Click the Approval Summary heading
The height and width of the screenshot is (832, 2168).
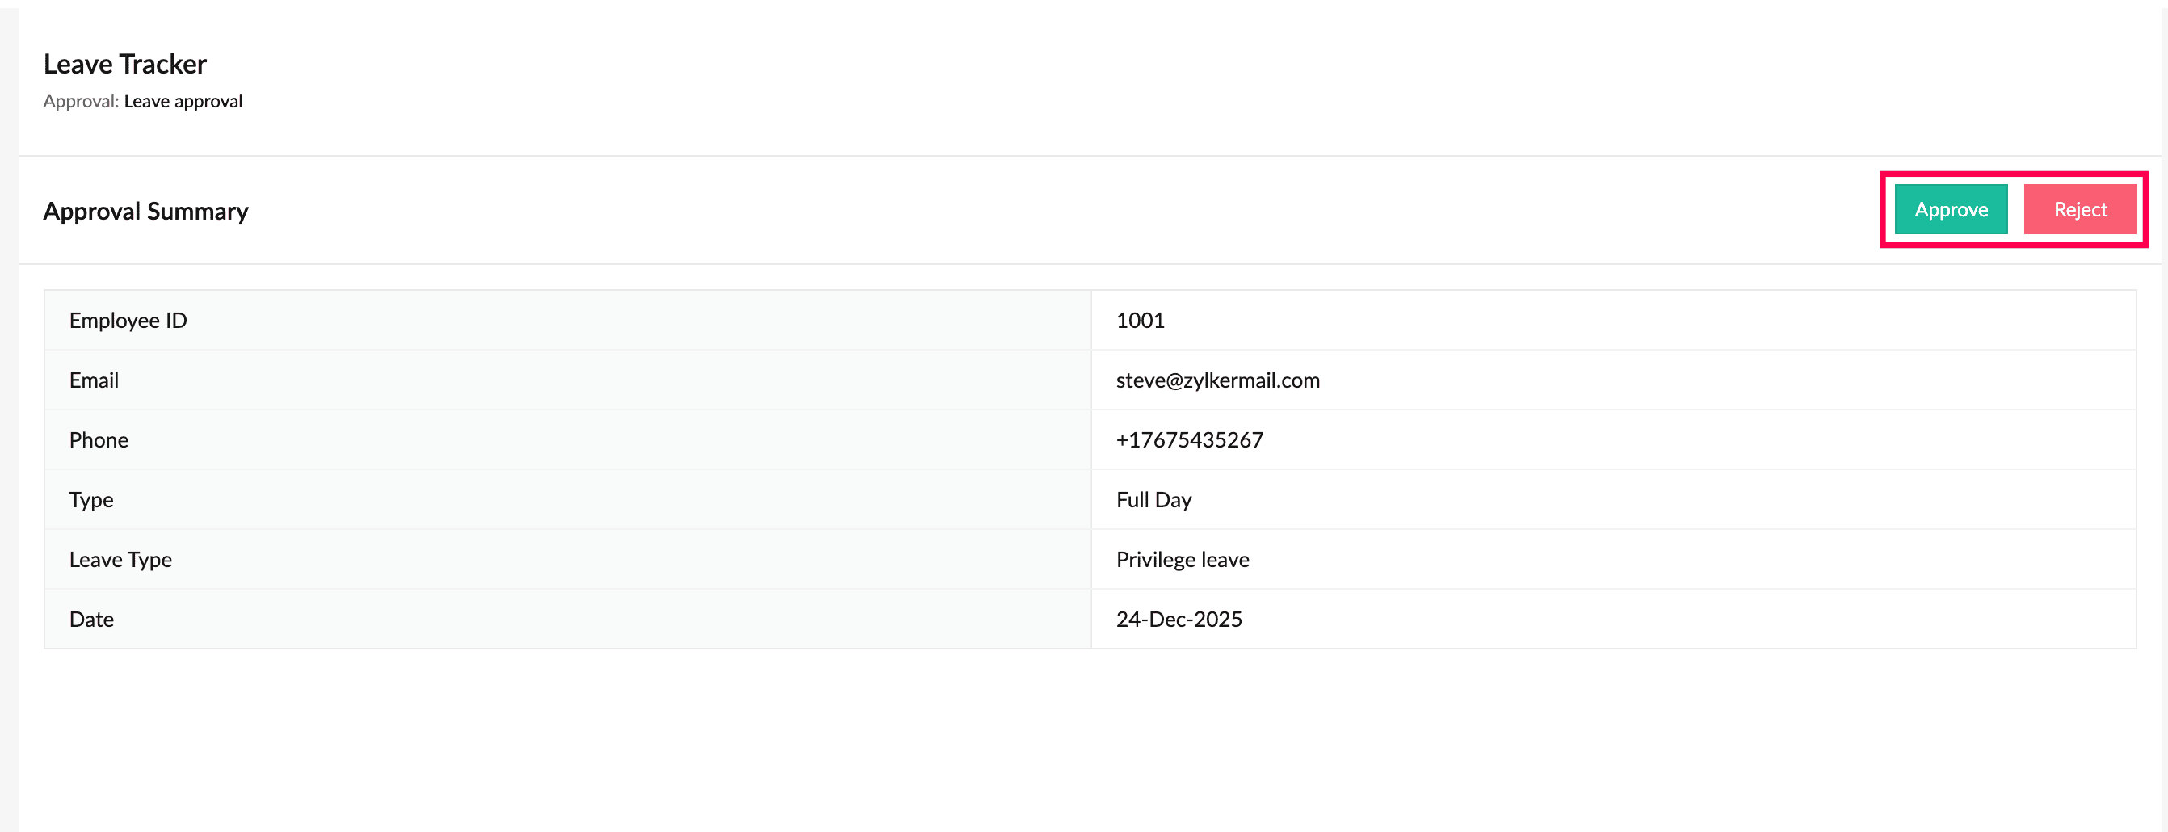(145, 210)
